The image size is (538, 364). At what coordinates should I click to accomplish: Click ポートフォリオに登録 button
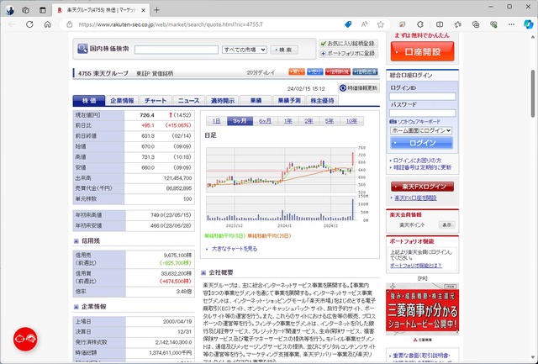tap(348, 54)
